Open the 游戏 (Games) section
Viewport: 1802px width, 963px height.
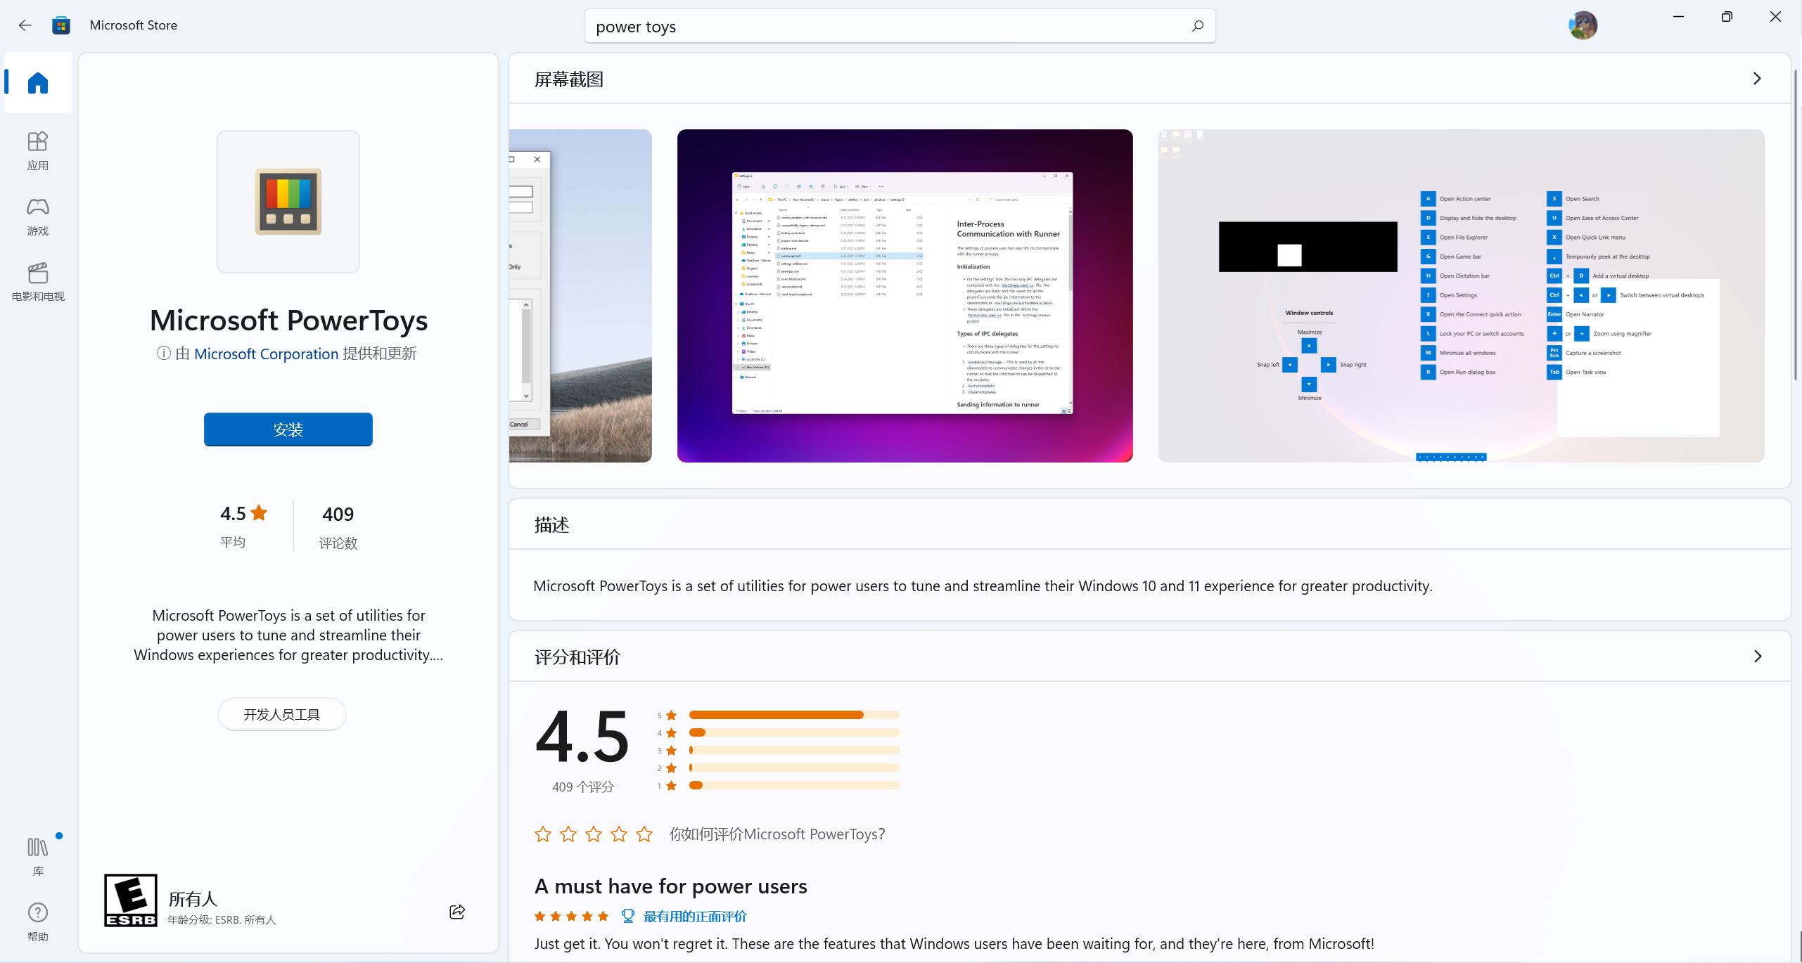tap(38, 216)
